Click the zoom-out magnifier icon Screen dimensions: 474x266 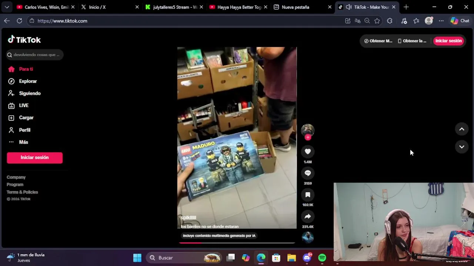coord(367,21)
